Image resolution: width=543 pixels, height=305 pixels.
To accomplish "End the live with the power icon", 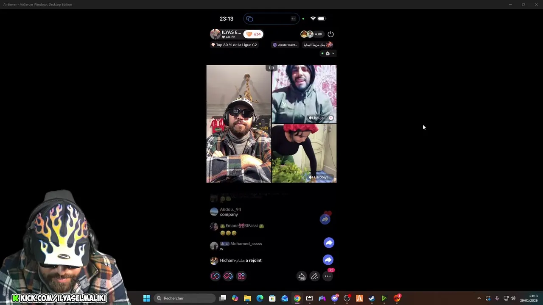I will (x=331, y=34).
